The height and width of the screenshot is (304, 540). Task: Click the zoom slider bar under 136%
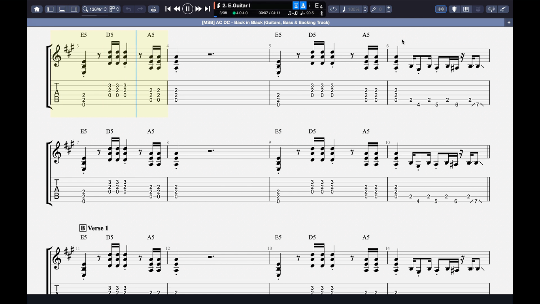tap(95, 15)
